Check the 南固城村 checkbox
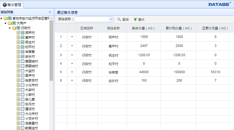This screenshot has width=234, height=130. tap(22, 61)
